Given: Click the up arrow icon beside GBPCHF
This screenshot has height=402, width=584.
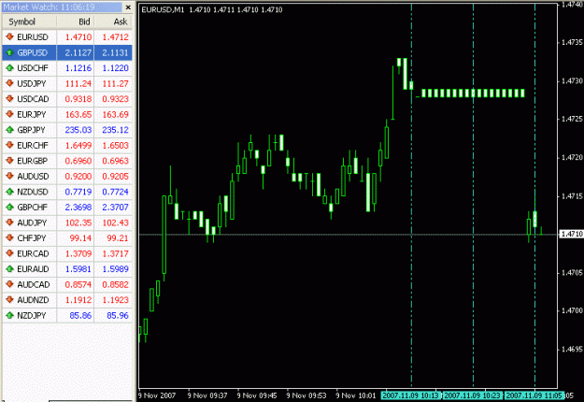Looking at the screenshot, I should pyautogui.click(x=9, y=208).
